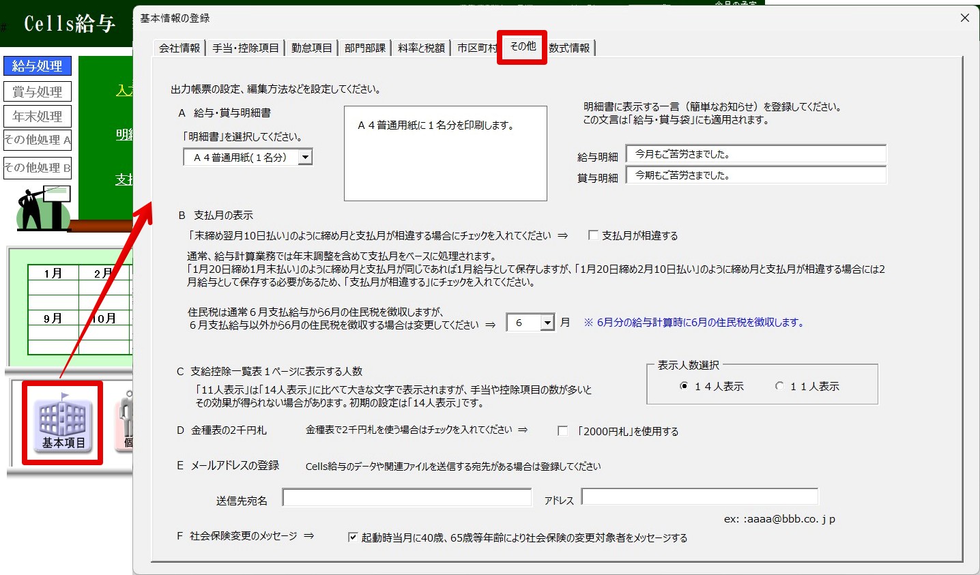Click the 表示人数選択 group label

click(689, 366)
